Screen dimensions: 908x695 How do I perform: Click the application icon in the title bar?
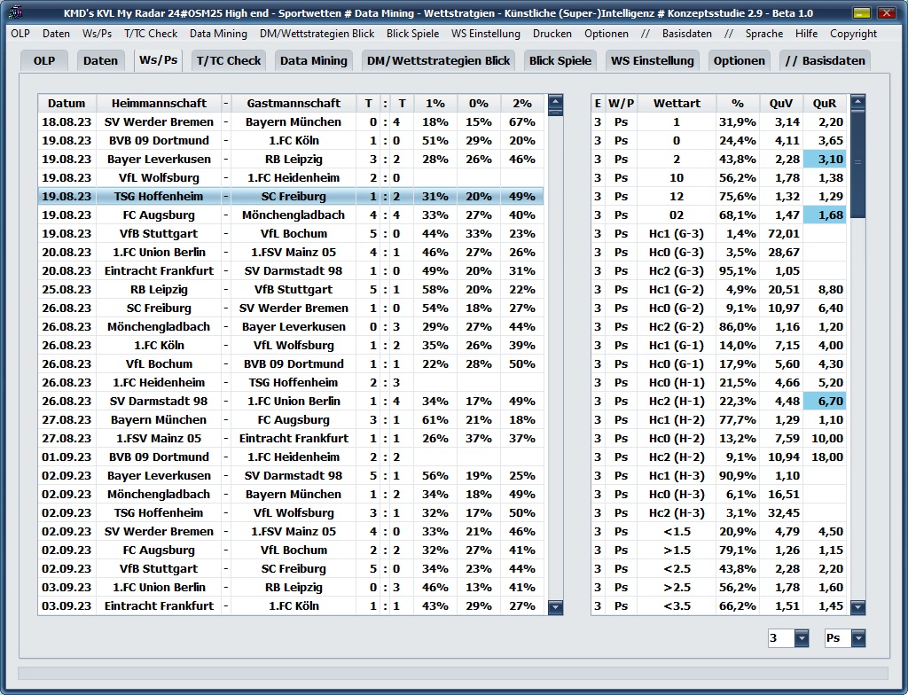(x=15, y=12)
